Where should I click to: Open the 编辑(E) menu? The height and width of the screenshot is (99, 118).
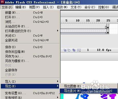coord(21,7)
